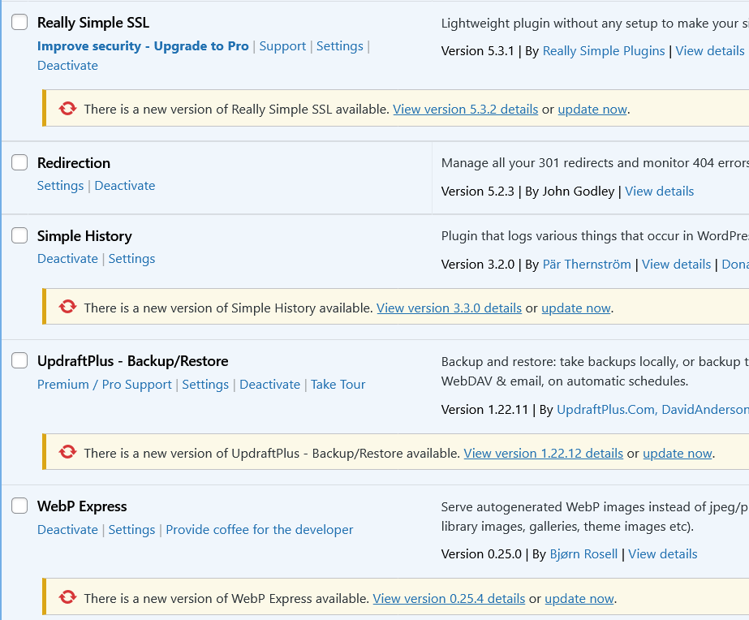The width and height of the screenshot is (749, 620).
Task: Tick the UpdraftPlus - Backup/Restore checkbox
Action: click(19, 360)
